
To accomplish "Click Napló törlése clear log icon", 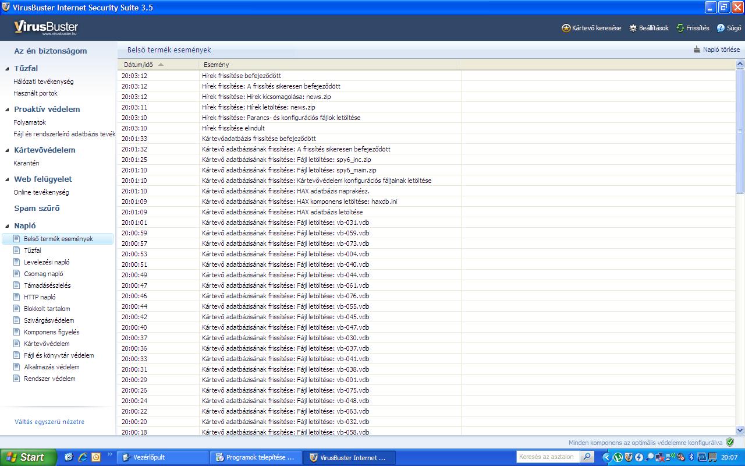I will pyautogui.click(x=697, y=50).
